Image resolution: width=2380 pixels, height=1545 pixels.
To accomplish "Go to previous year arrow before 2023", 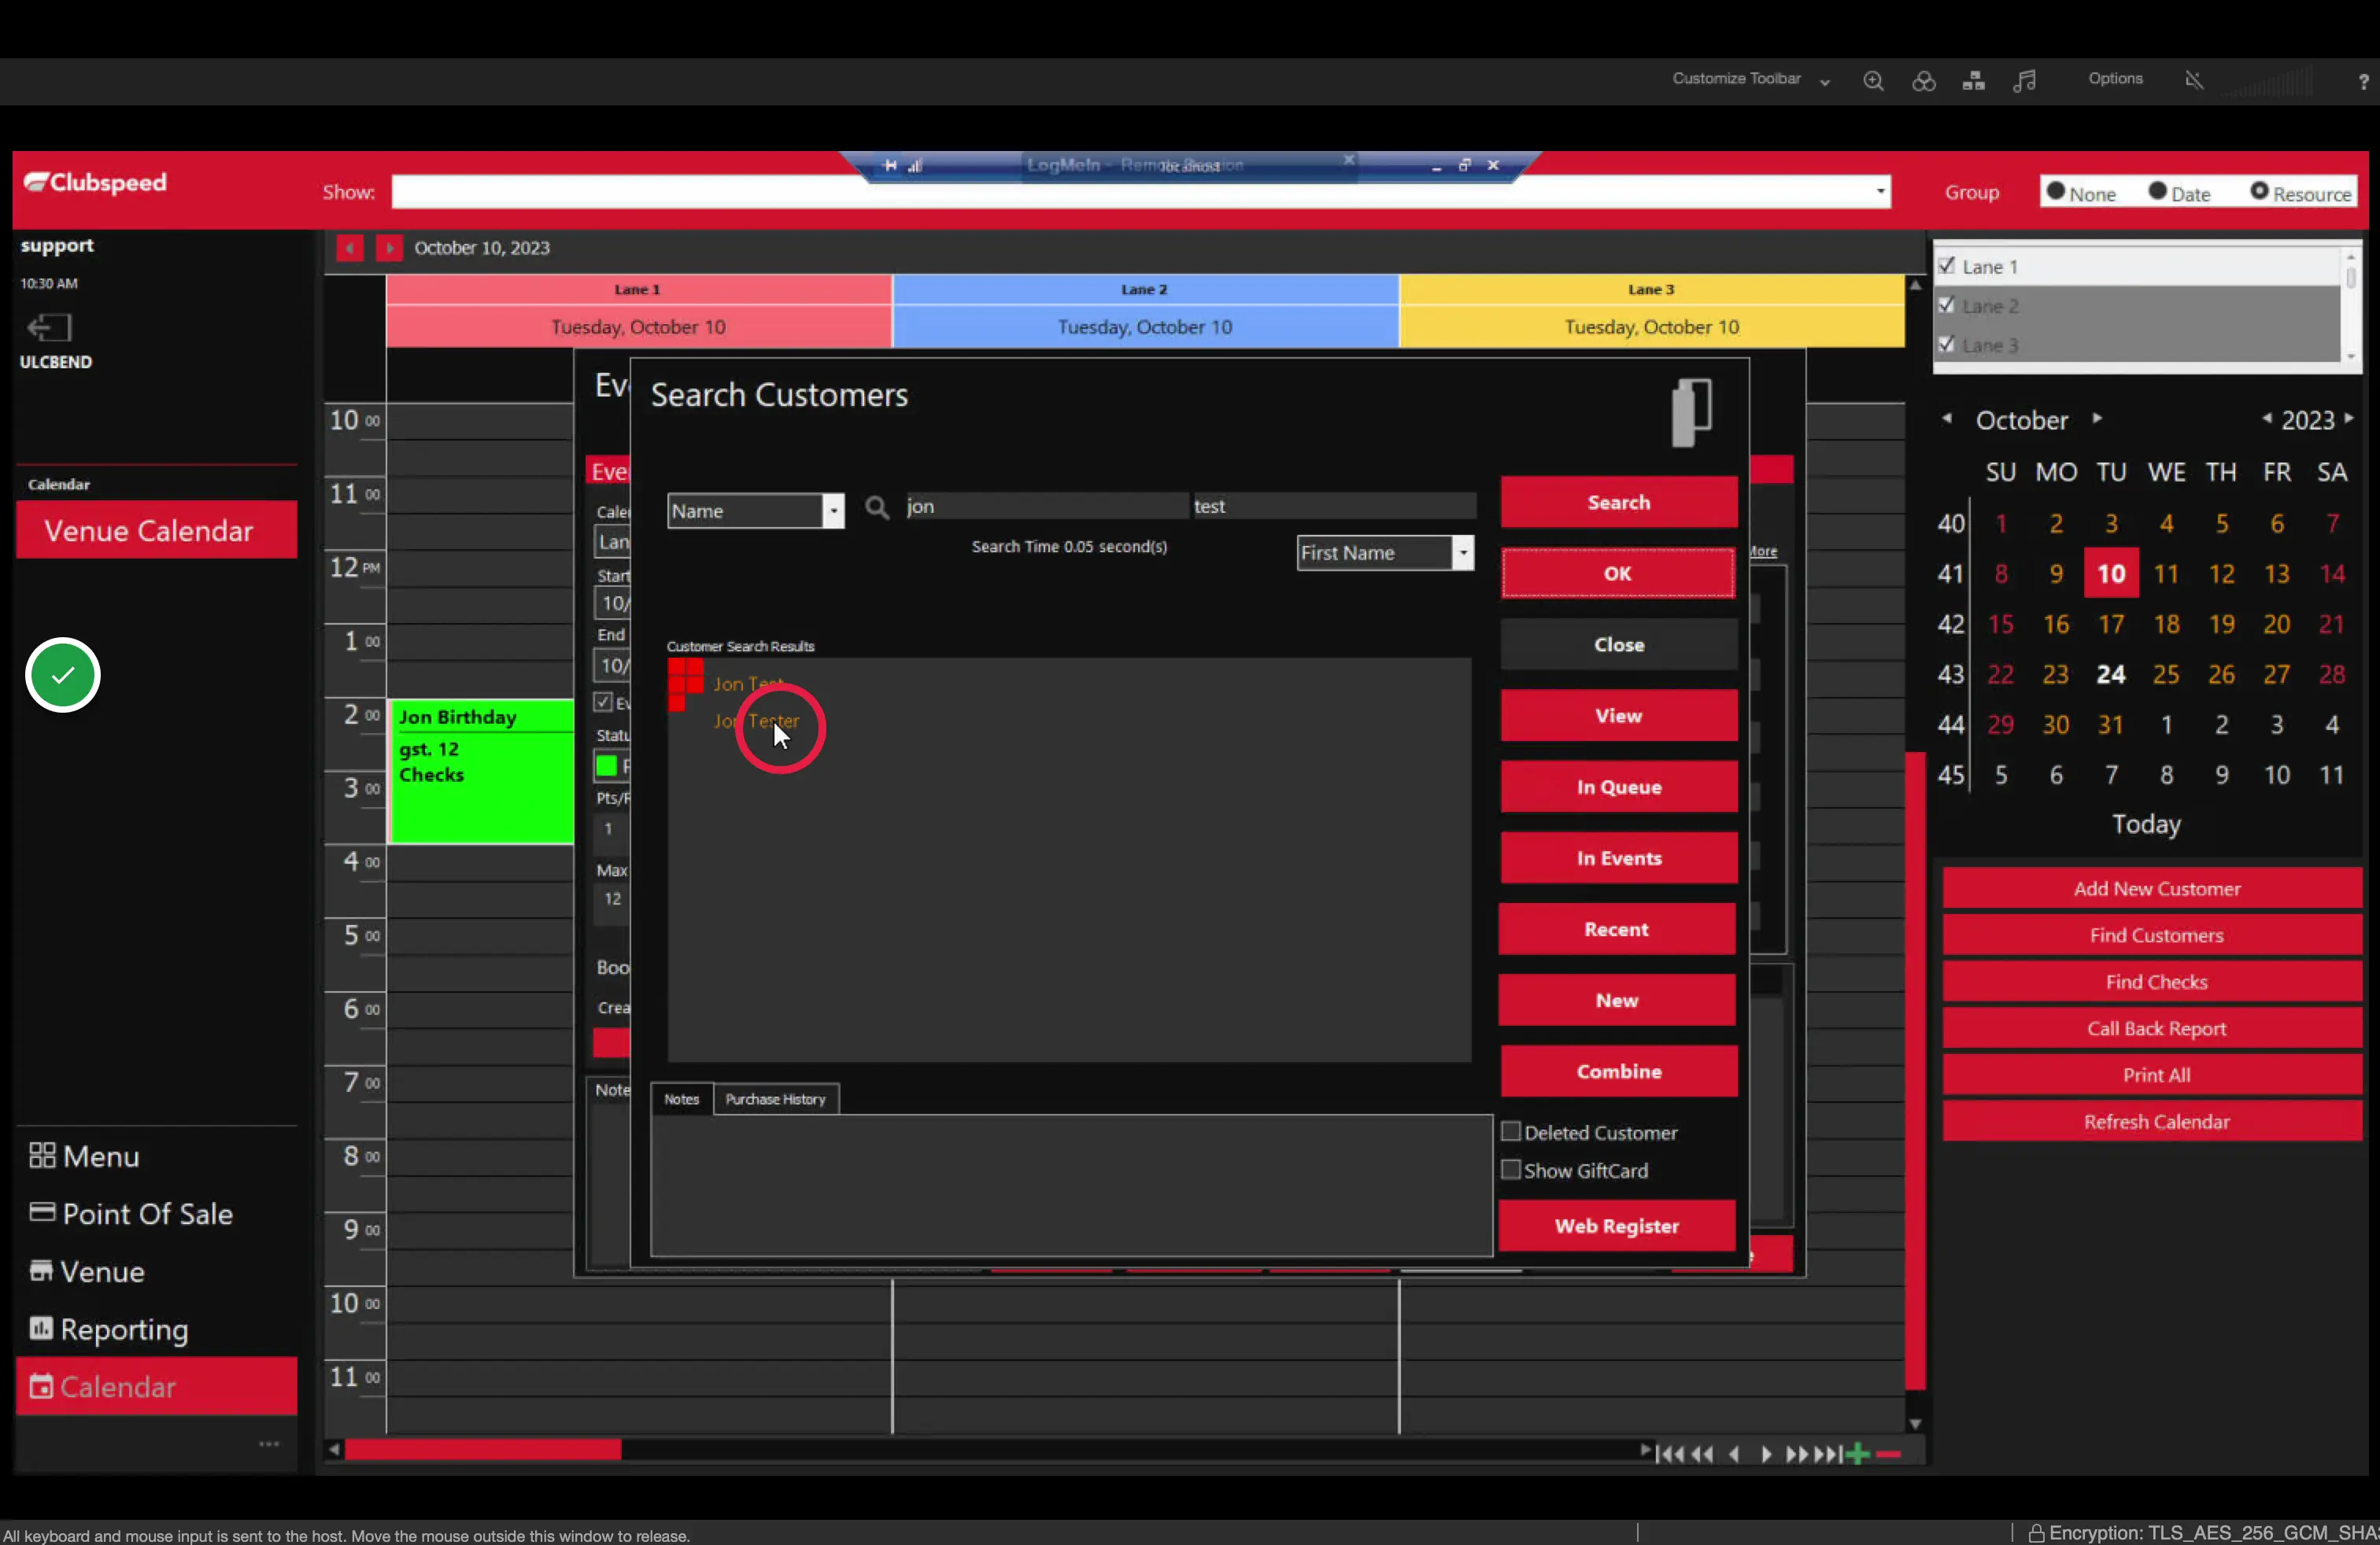I will (x=2267, y=419).
